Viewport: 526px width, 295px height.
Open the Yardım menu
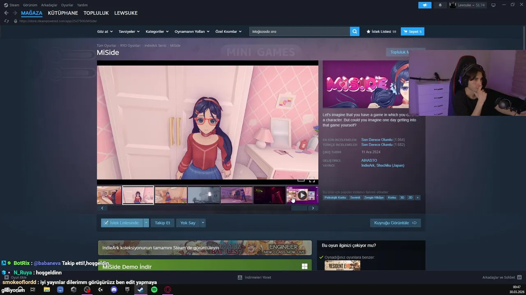[x=82, y=5]
